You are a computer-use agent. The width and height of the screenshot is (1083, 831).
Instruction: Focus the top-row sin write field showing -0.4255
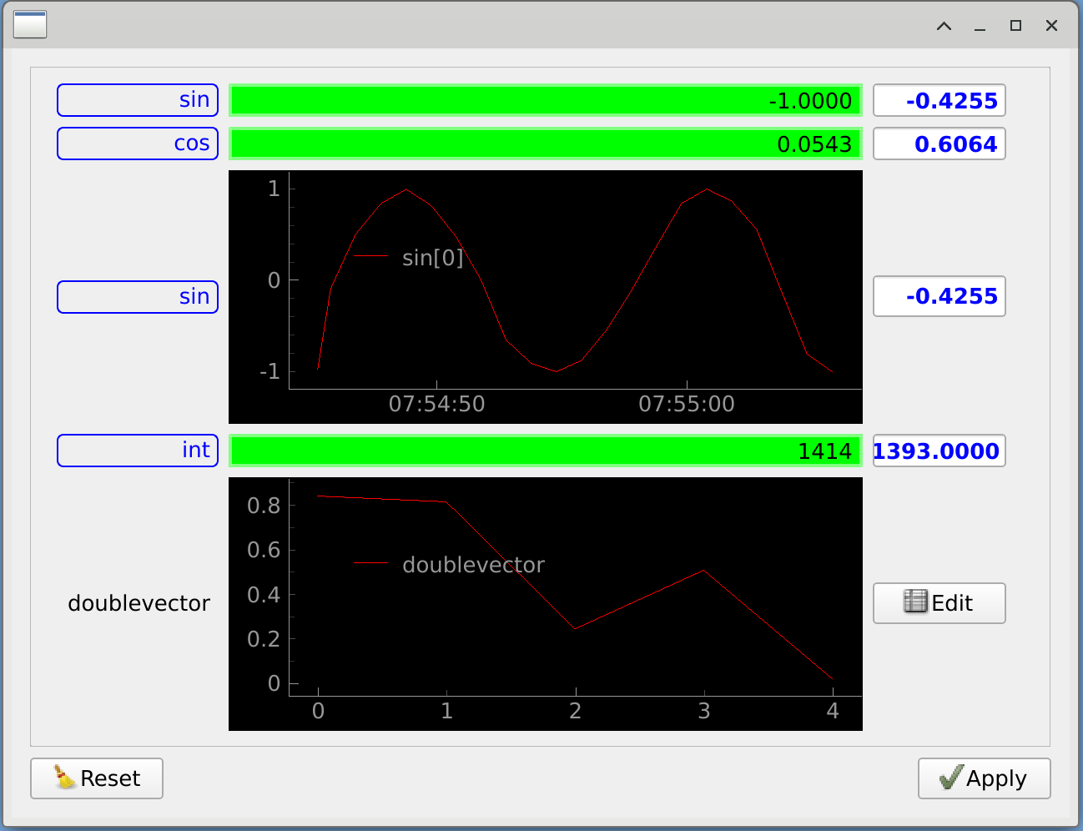pyautogui.click(x=939, y=100)
